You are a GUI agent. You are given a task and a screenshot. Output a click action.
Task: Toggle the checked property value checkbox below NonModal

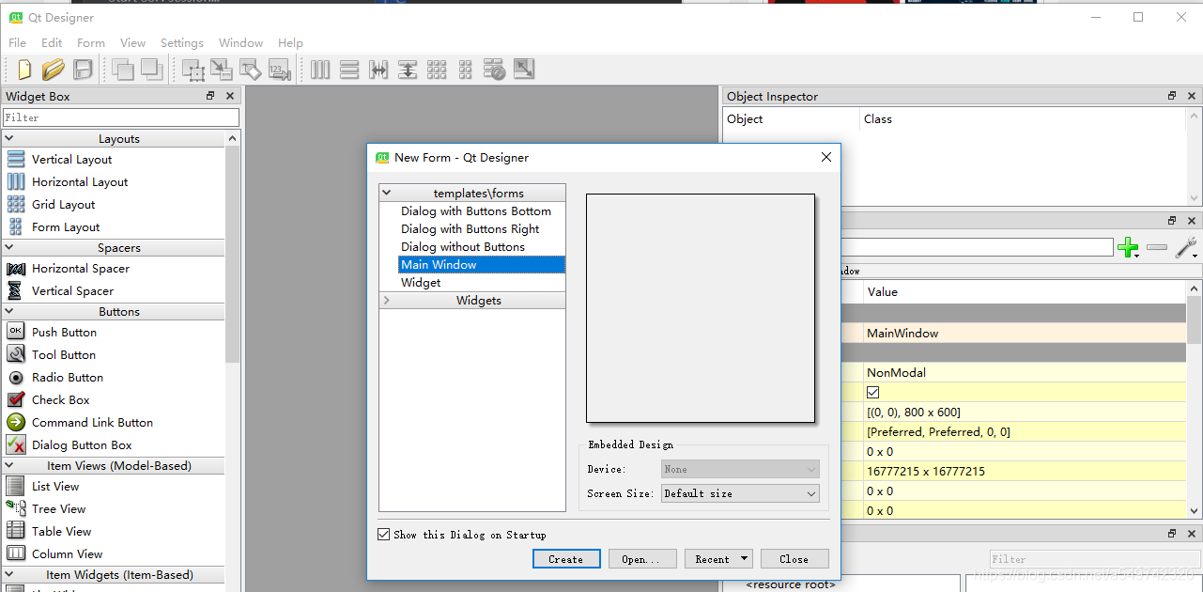pos(873,392)
